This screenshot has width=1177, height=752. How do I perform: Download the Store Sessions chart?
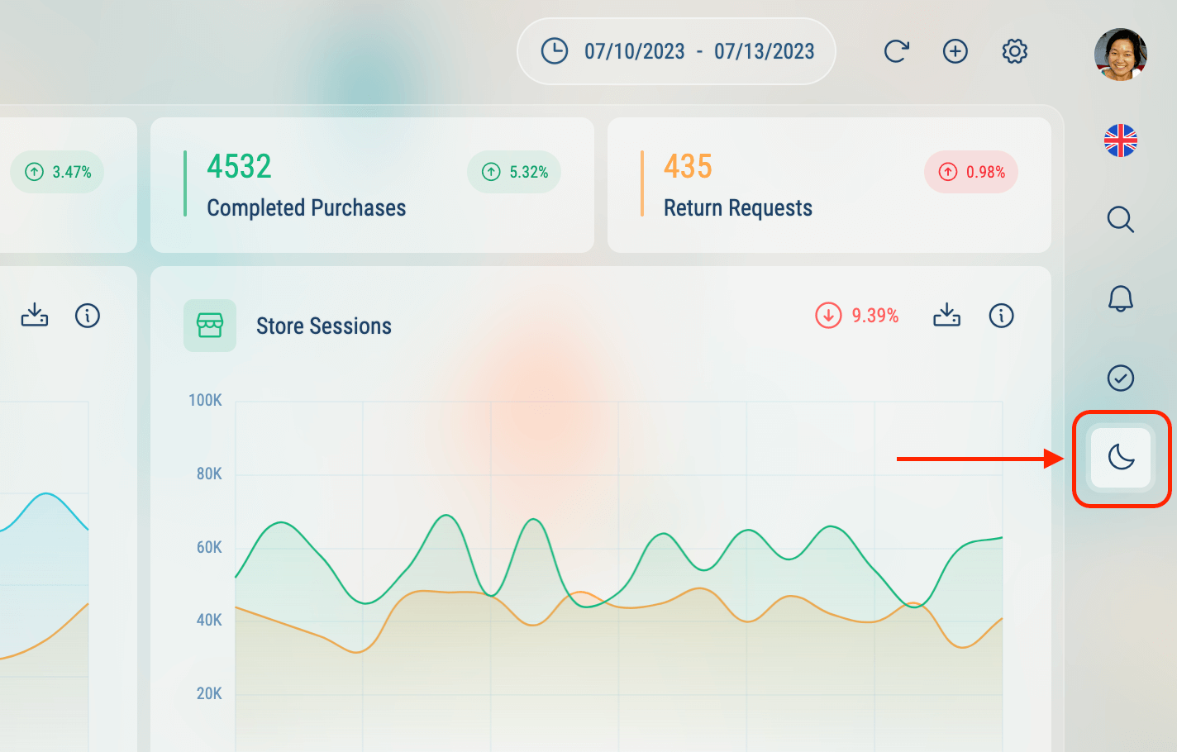coord(947,315)
